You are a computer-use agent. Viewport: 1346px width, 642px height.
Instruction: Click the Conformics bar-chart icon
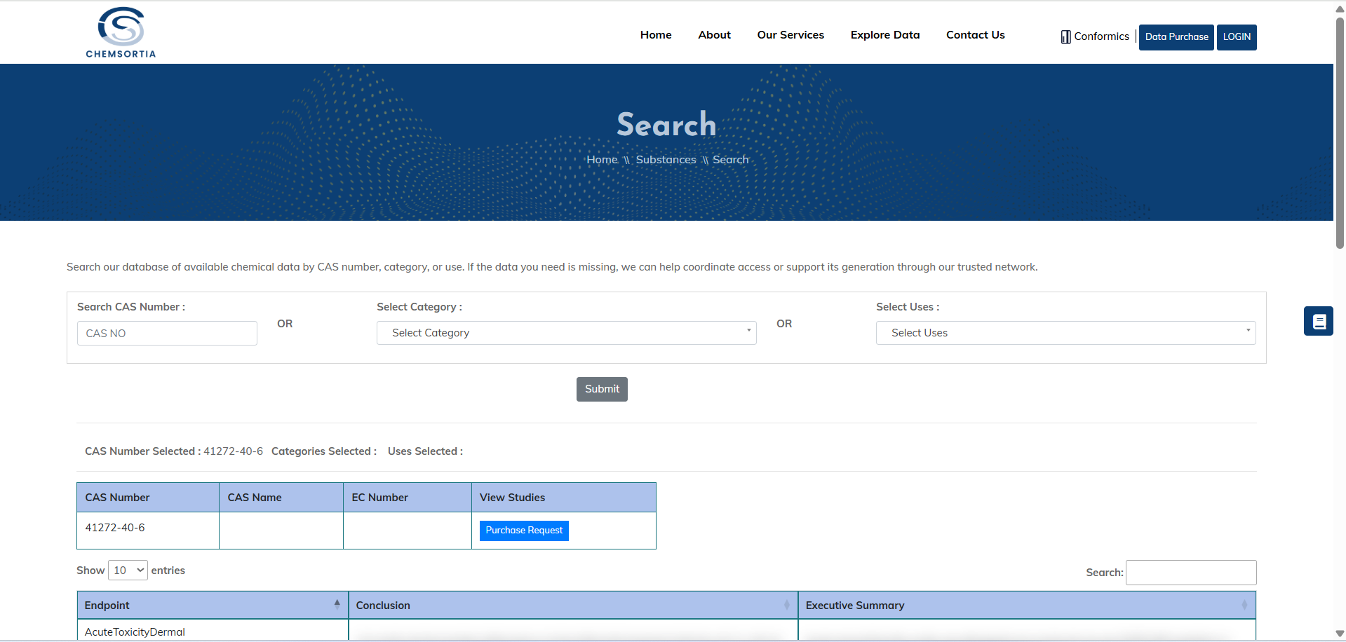click(x=1065, y=36)
